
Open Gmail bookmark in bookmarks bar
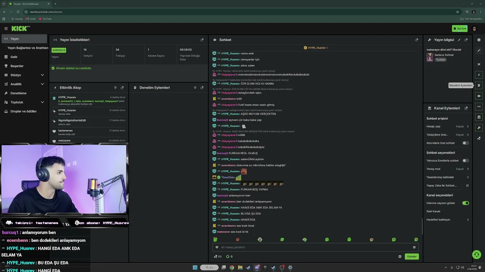[x=31, y=19]
